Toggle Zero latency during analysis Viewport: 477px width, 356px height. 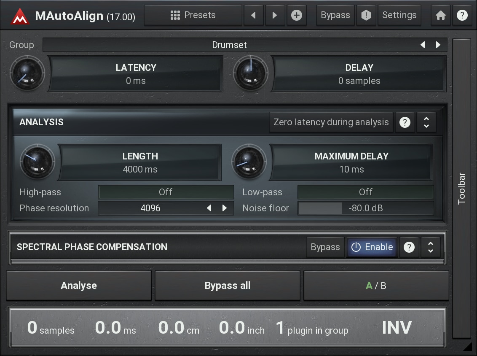(x=331, y=122)
